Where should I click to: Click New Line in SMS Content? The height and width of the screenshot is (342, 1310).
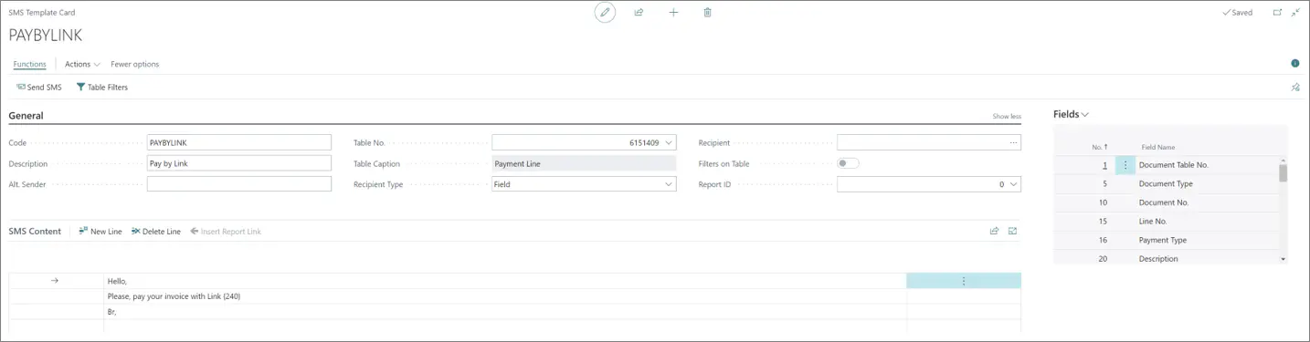pyautogui.click(x=100, y=232)
